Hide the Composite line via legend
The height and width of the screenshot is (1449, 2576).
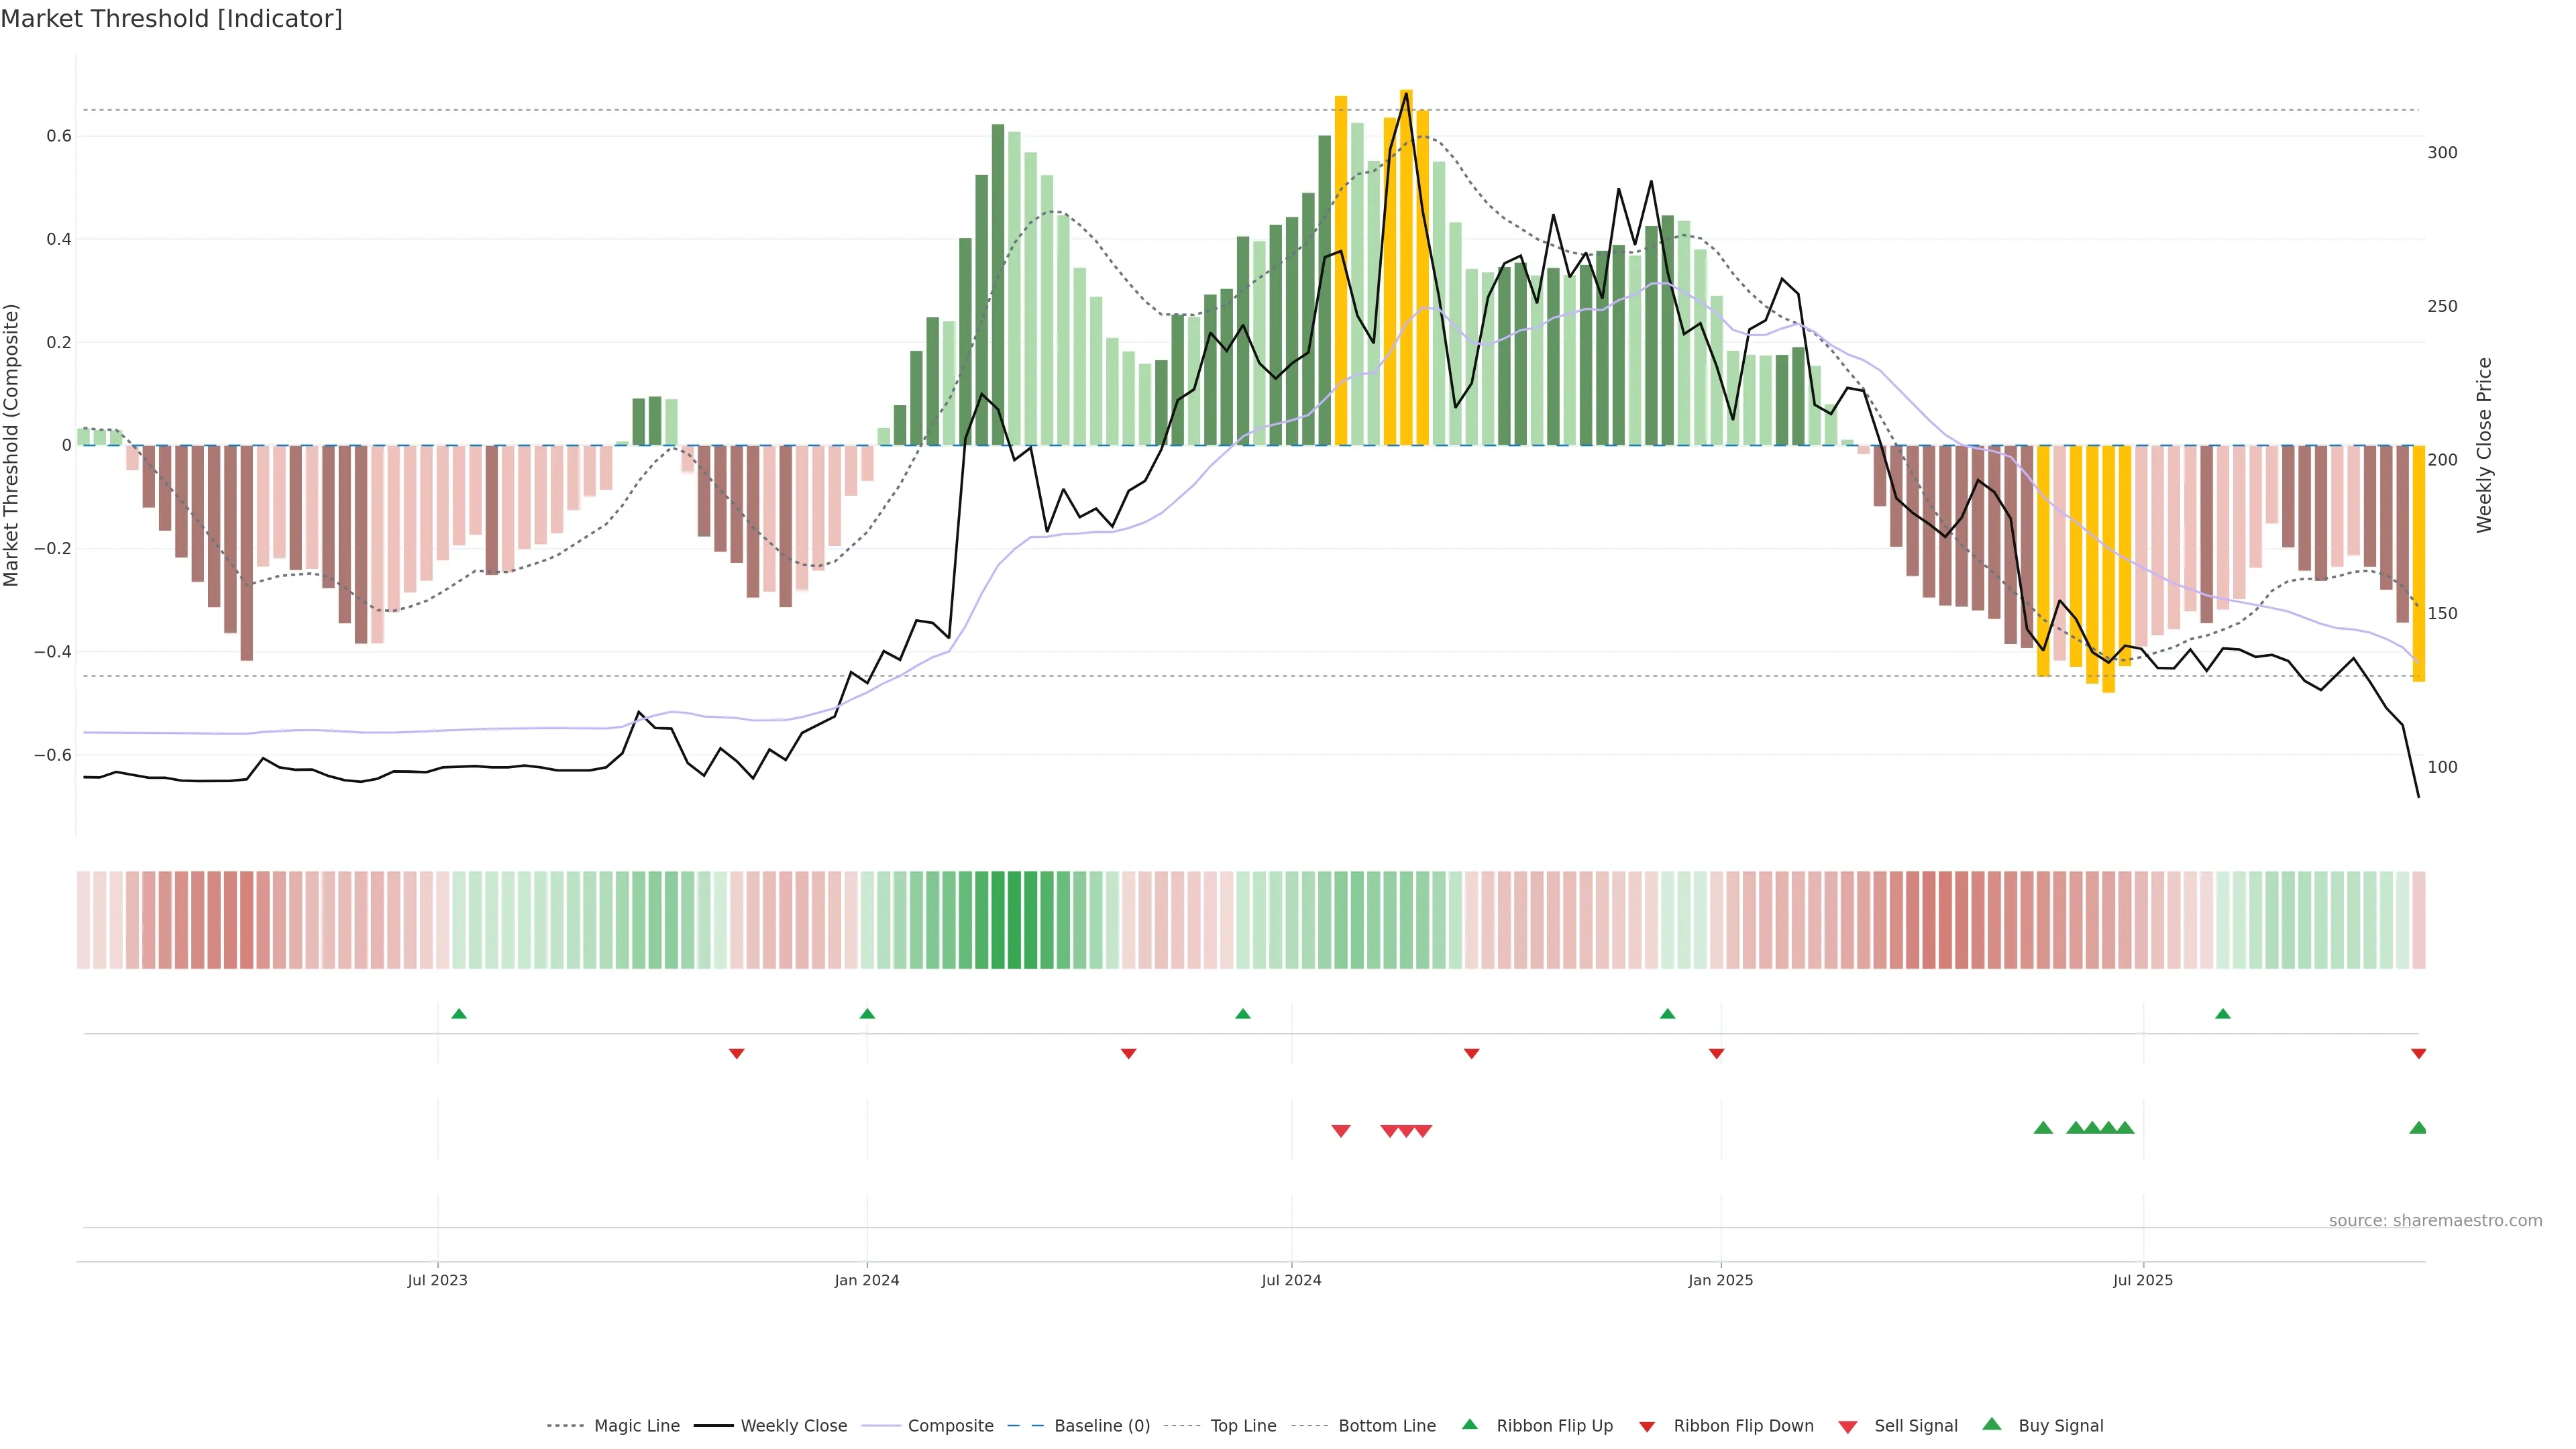coord(950,1426)
